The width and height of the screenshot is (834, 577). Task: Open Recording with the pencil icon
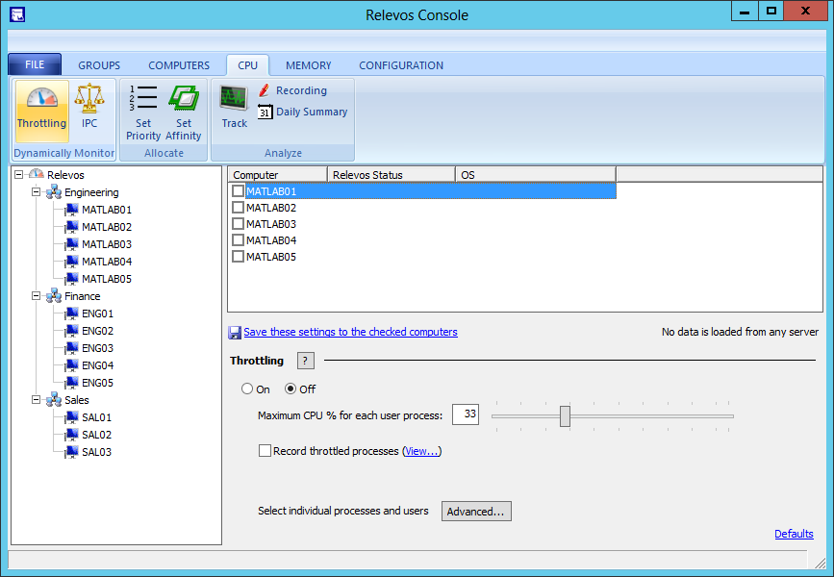pos(264,90)
